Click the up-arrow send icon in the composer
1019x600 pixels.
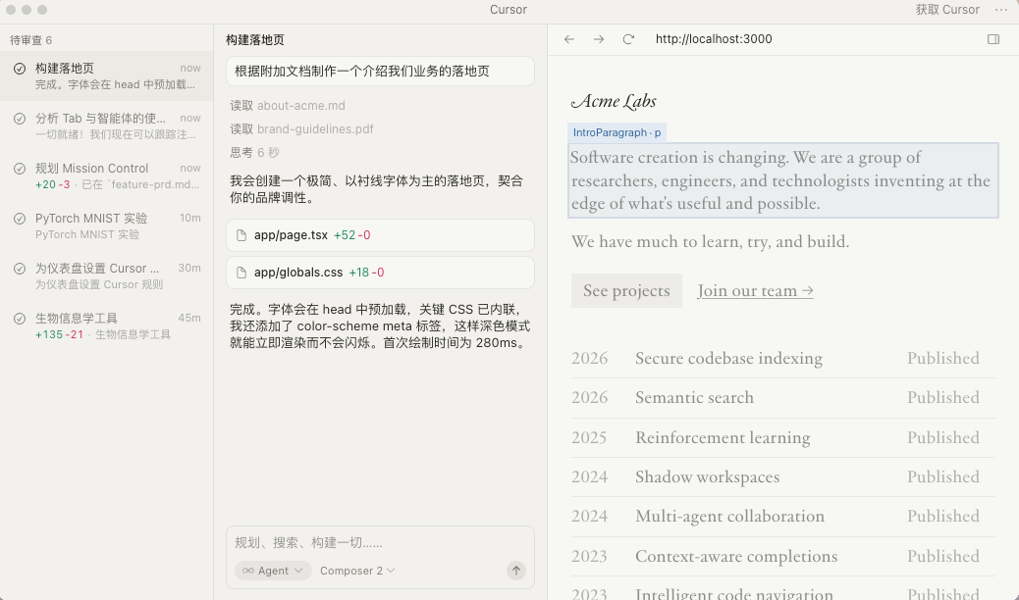click(515, 570)
